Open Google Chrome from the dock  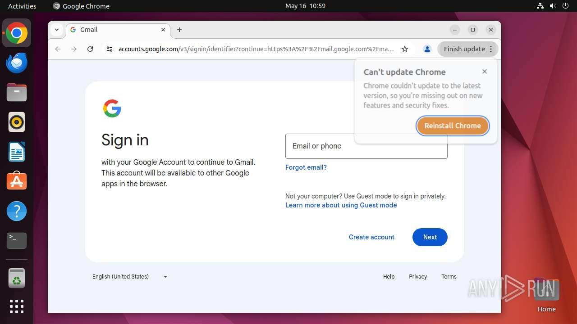[17, 33]
